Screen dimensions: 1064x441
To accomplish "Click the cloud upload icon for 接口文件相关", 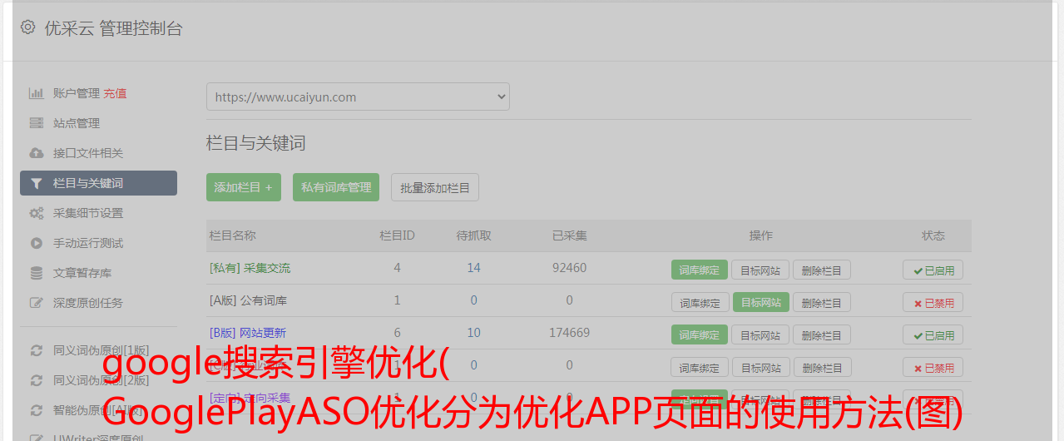I will pyautogui.click(x=36, y=153).
